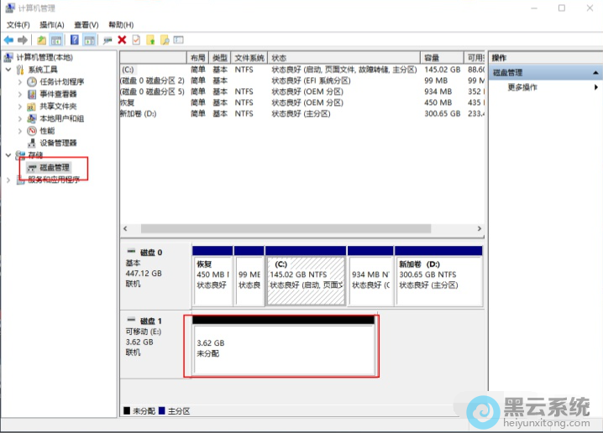Click the blue question mark help icon
Screen dimensions: 603x433
[75, 39]
